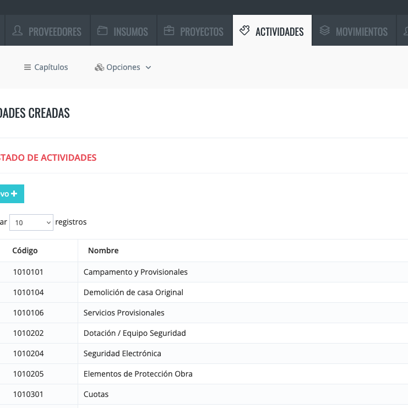
Task: Click the Opciones cubes icon
Action: click(99, 67)
